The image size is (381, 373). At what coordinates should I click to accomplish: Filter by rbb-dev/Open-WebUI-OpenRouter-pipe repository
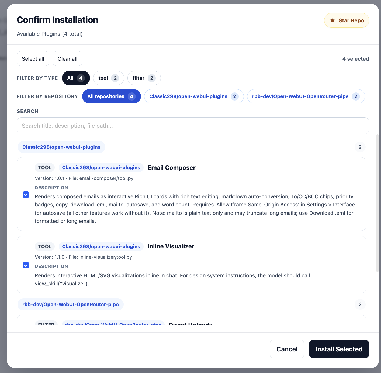(306, 96)
